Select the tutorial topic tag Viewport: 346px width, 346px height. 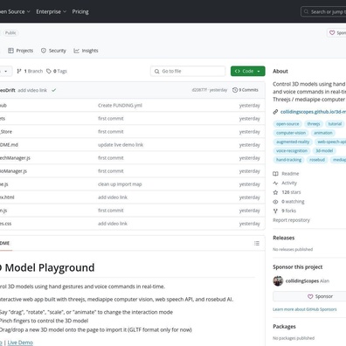(335, 124)
